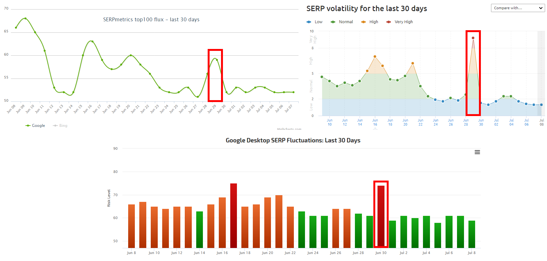This screenshot has width=547, height=261.
Task: Select the orange High peak point on Jun 16
Action: (375, 57)
